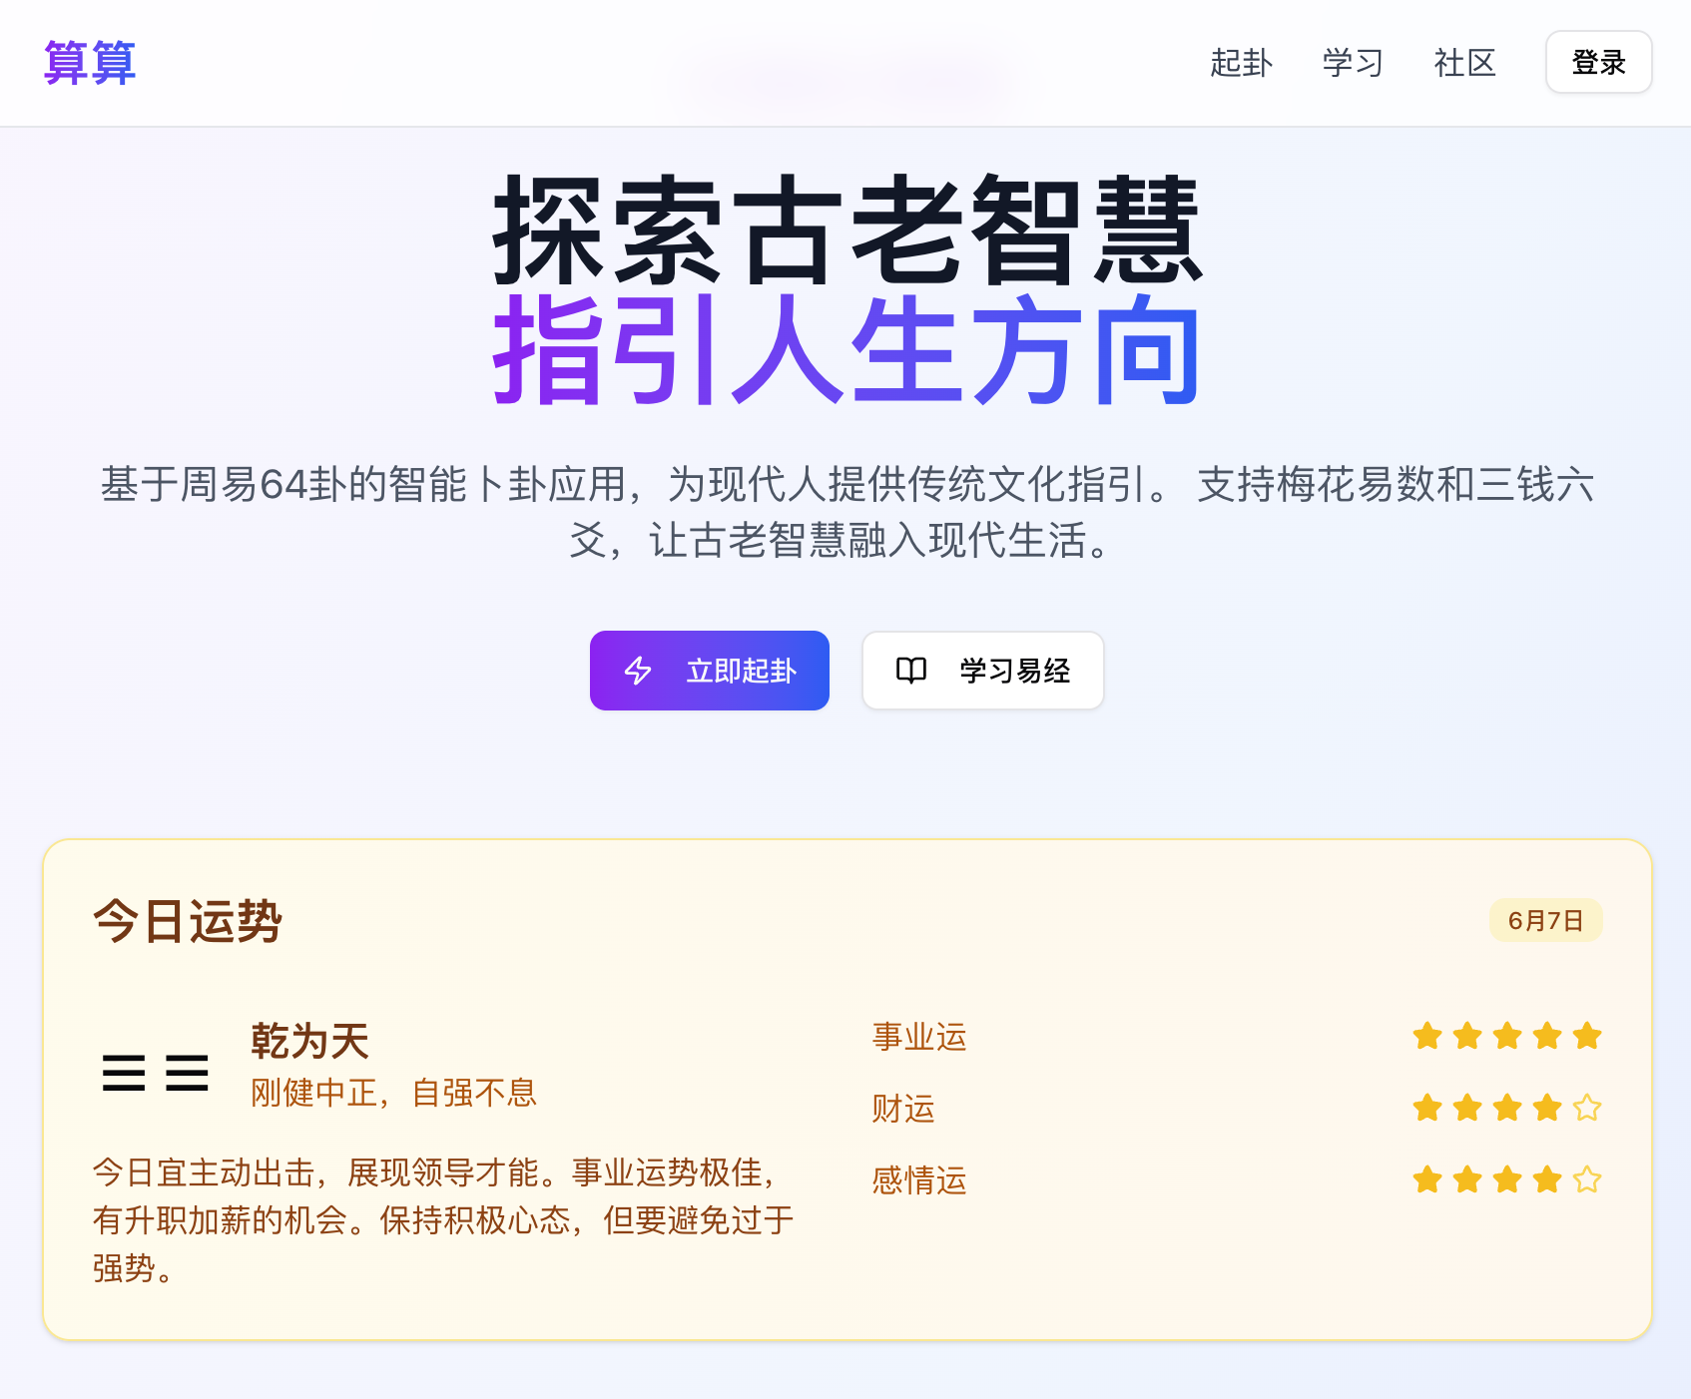Open the 社区 navigation item
Viewport: 1691px width, 1399px height.
click(x=1464, y=63)
